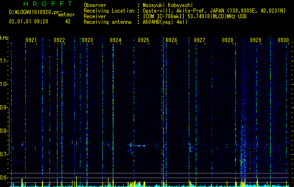Click the Receiving antenna label
The height and width of the screenshot is (187, 294).
pyautogui.click(x=108, y=22)
